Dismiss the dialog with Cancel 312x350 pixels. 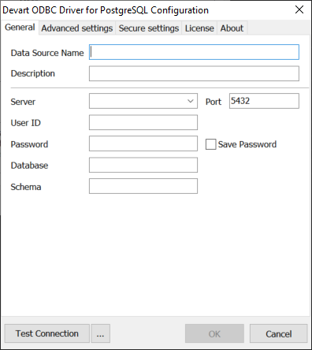tap(279, 333)
